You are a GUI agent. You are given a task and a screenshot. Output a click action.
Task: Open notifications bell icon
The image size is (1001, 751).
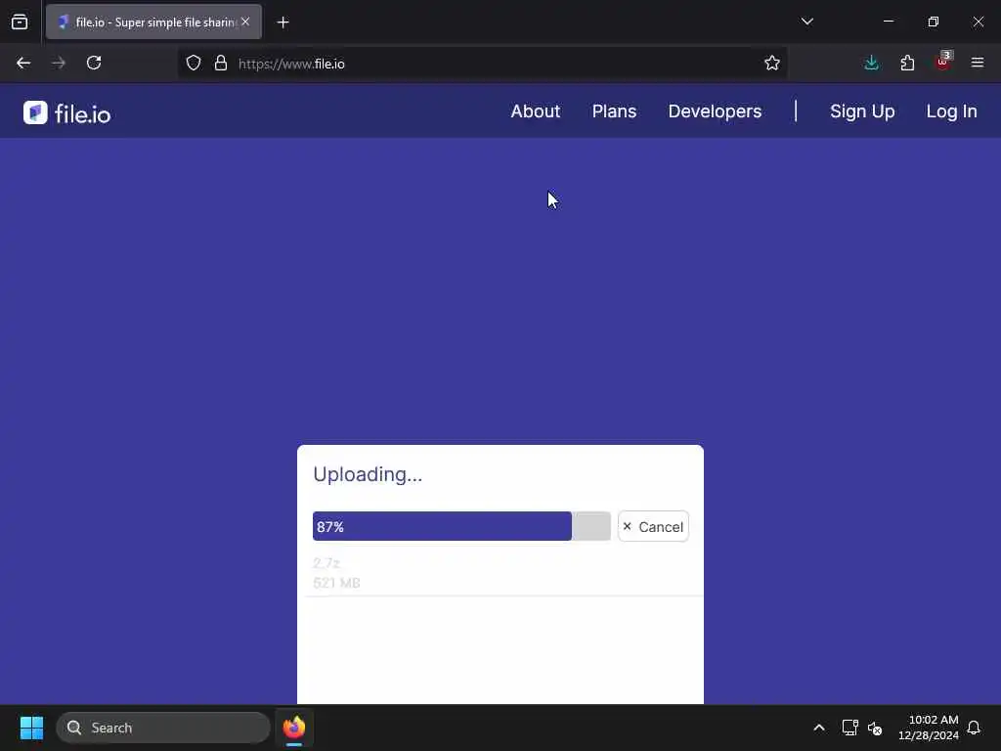[974, 728]
